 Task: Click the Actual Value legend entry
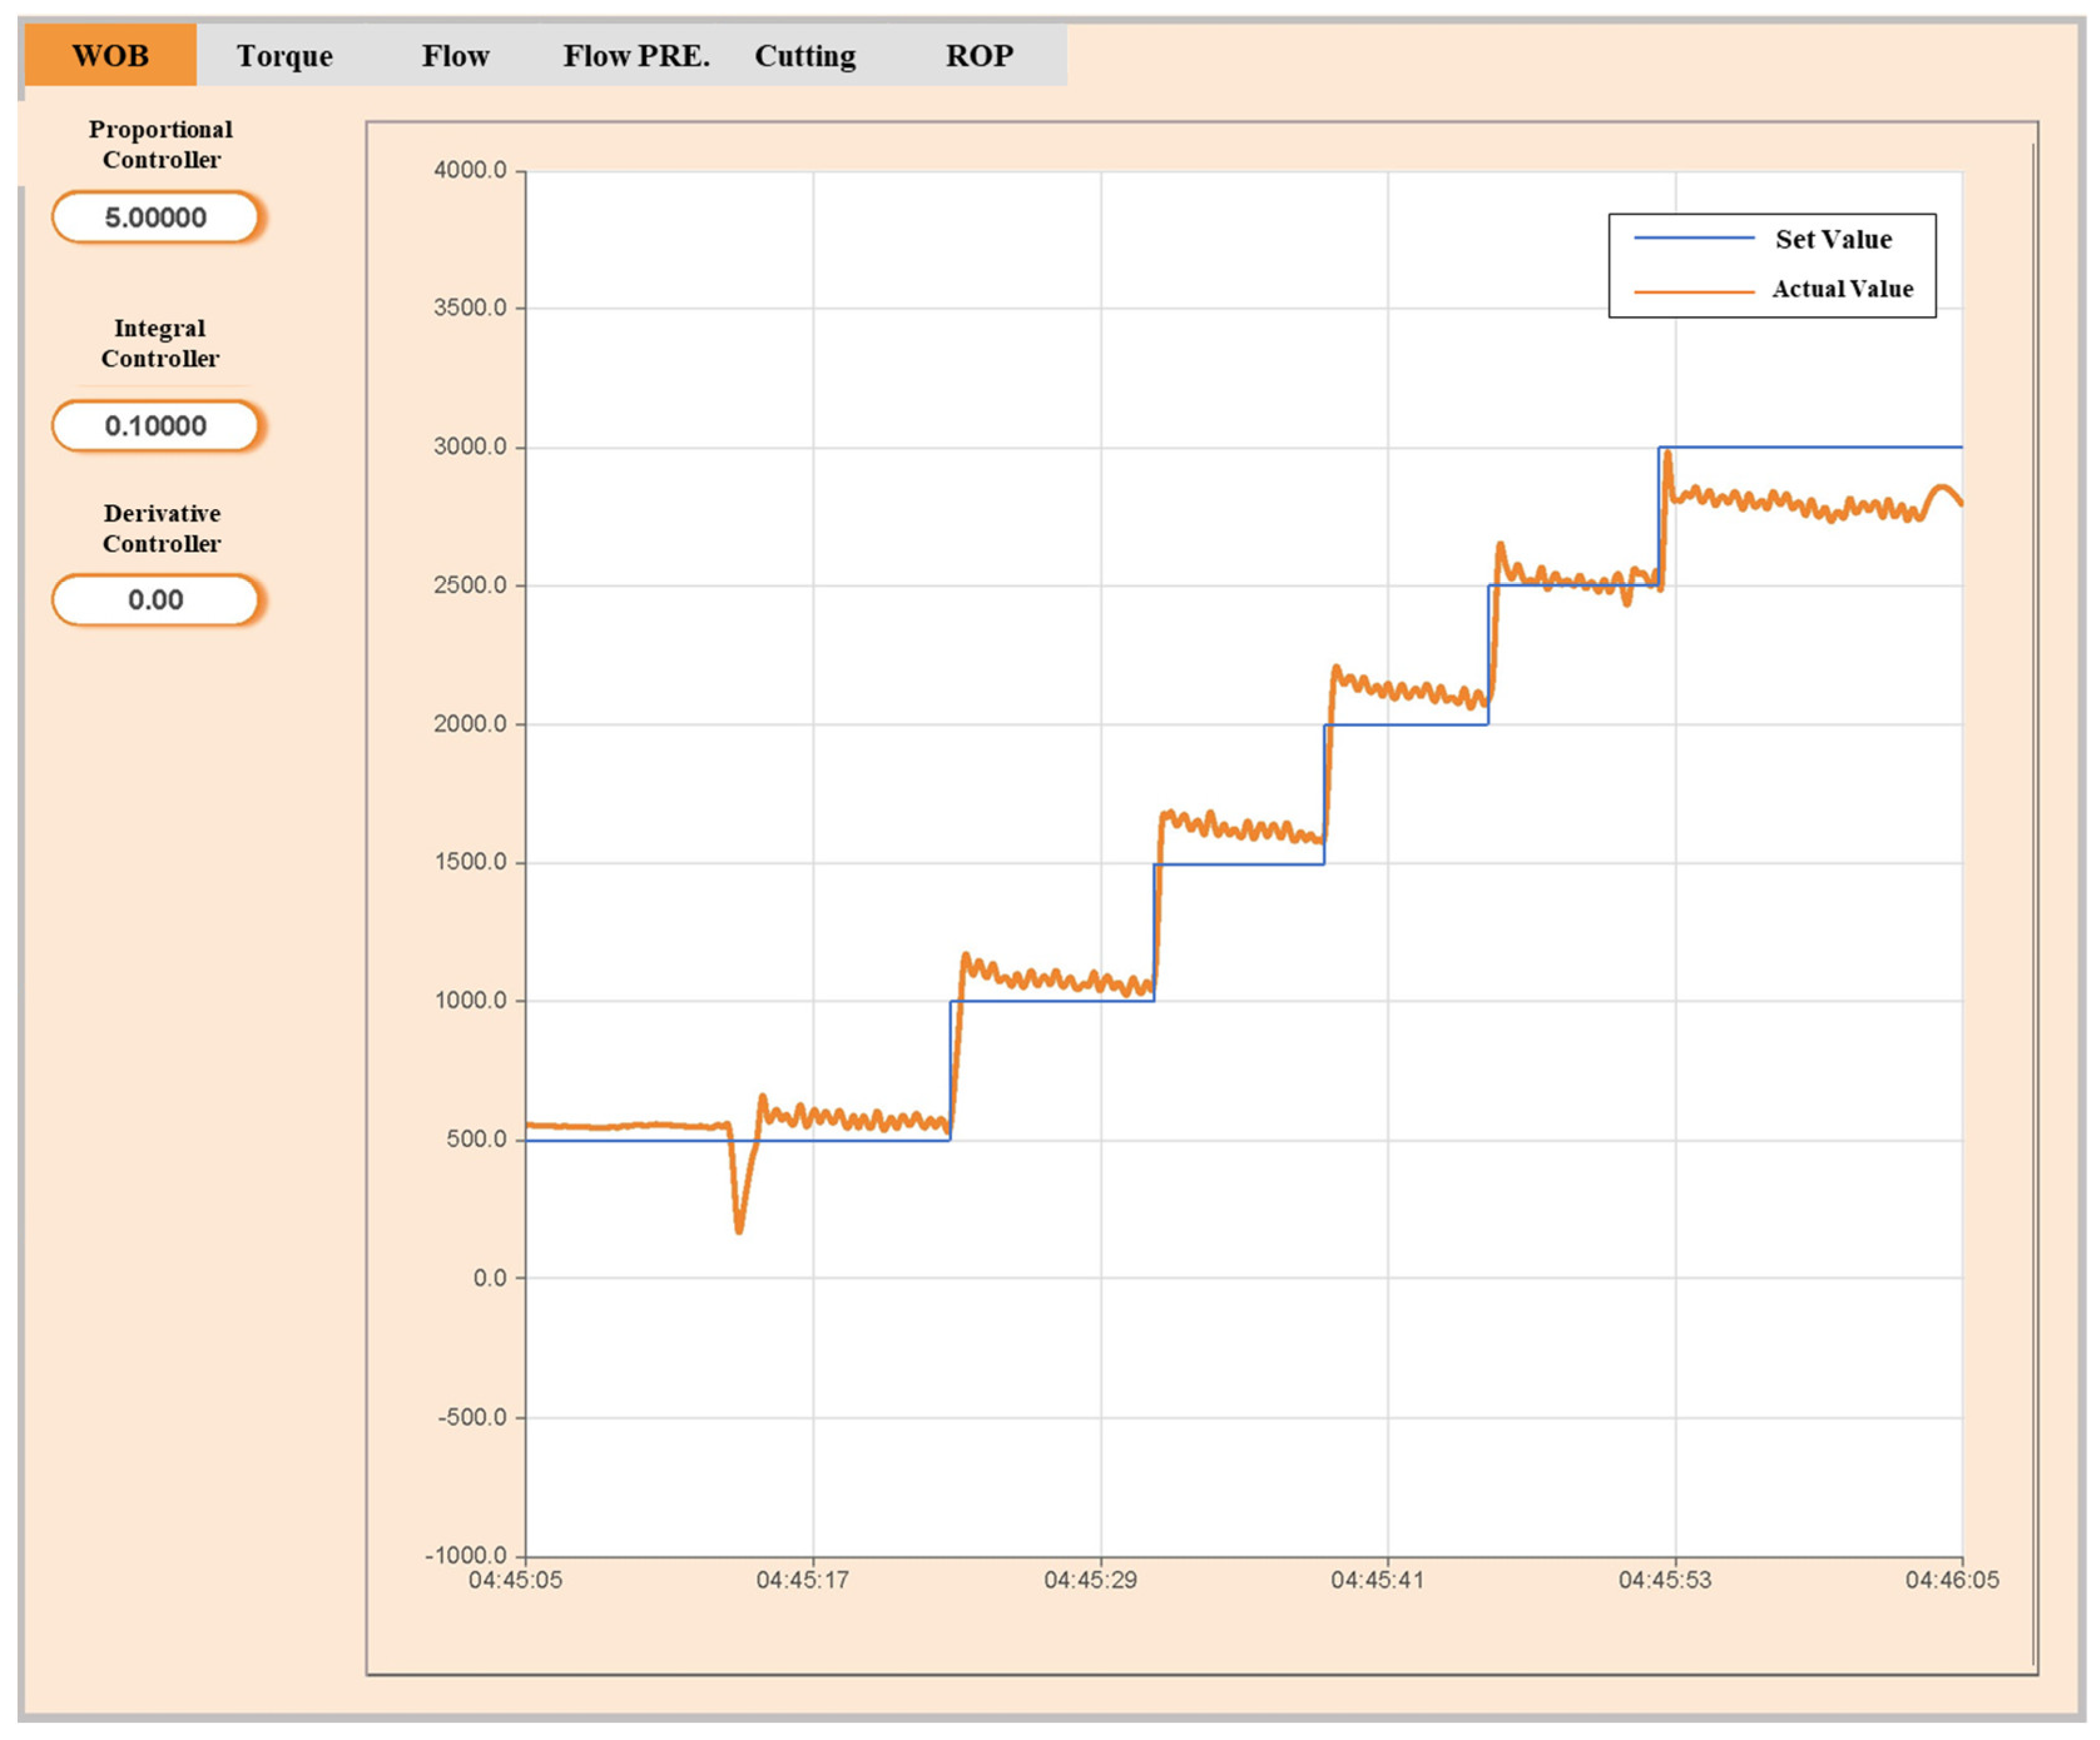click(1842, 289)
